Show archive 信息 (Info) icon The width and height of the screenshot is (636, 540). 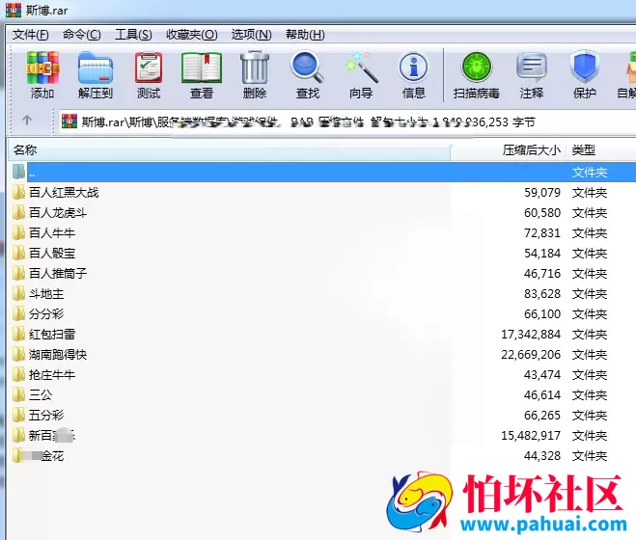click(414, 75)
